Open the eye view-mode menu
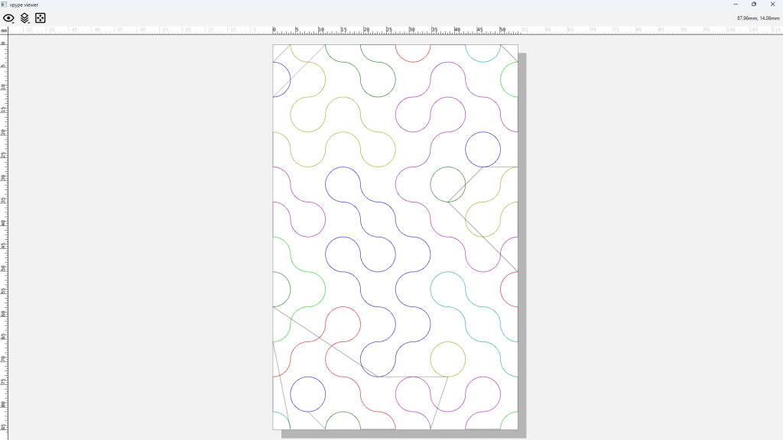The width and height of the screenshot is (783, 440). click(8, 18)
